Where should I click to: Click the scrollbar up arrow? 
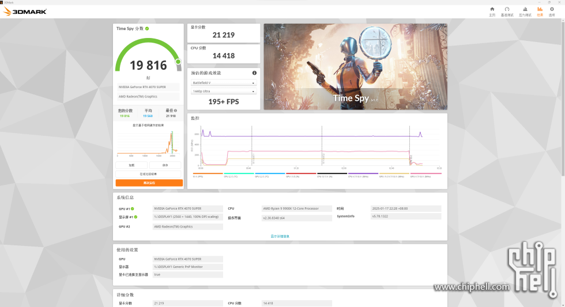[x=563, y=21]
